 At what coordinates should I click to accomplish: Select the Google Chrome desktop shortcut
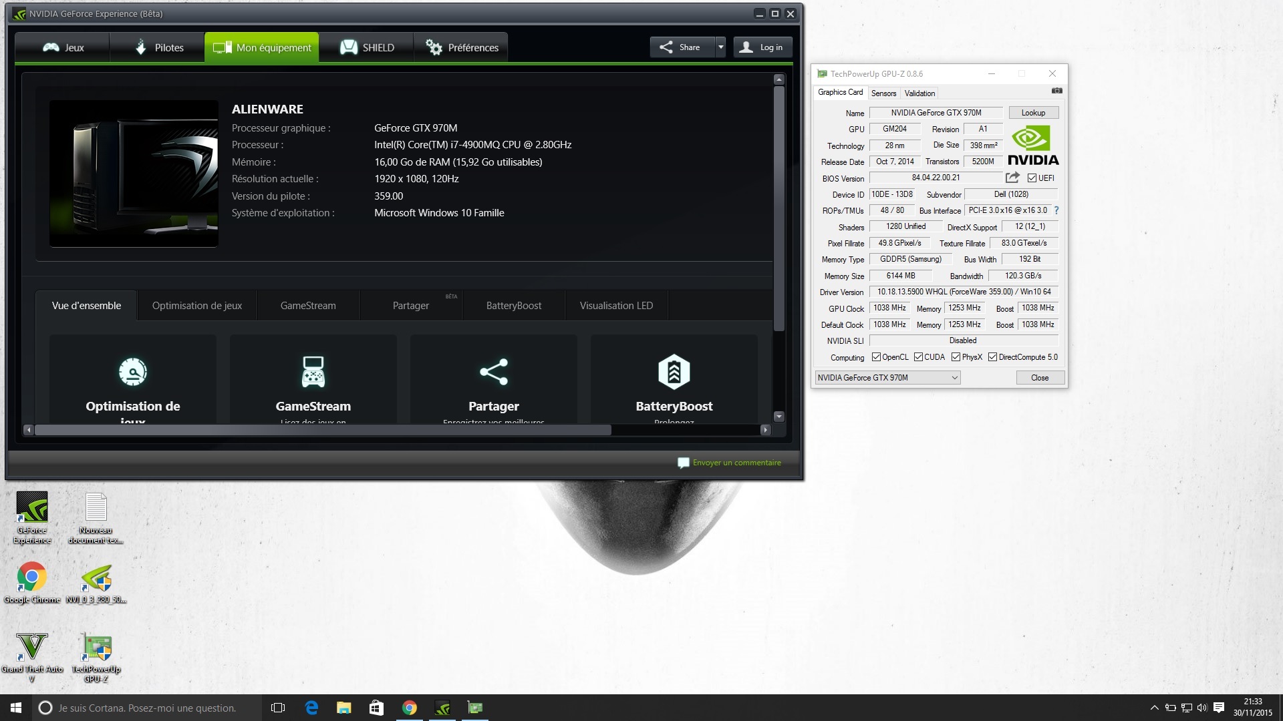32,583
